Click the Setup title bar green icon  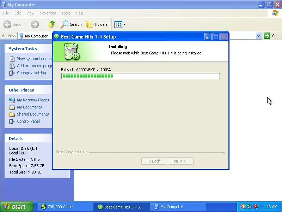pos(56,37)
